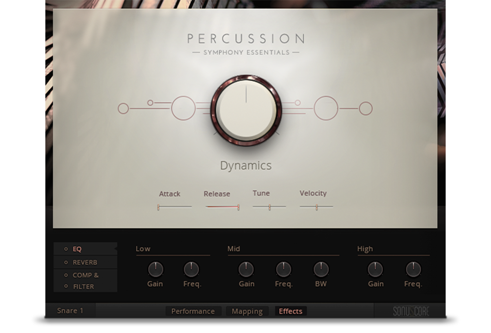This screenshot has width=491, height=333.
Task: Click the Low band Freq. knob
Action: 191,269
